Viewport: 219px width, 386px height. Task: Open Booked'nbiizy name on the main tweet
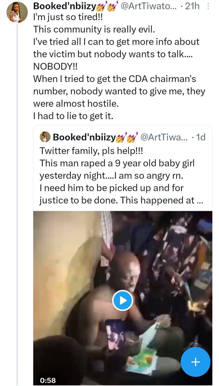pos(65,6)
